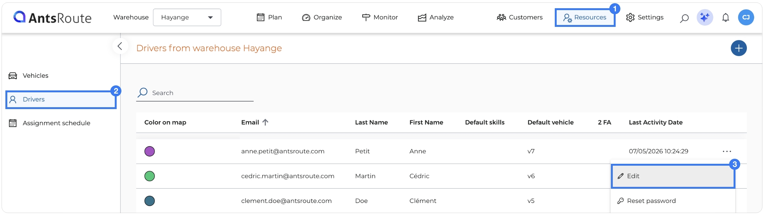The image size is (764, 215).
Task: Sort by the First Name column
Action: point(426,122)
